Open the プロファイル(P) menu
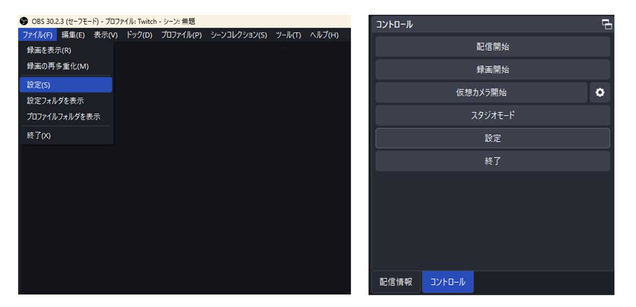Screen dimensions: 636x307 pos(181,35)
